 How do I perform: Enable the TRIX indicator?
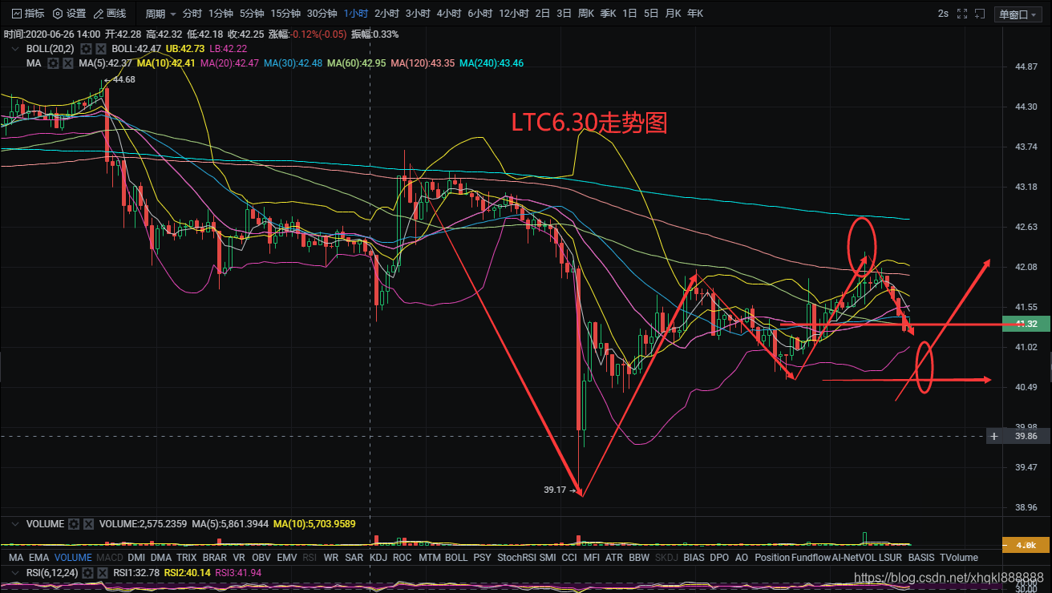(x=187, y=558)
